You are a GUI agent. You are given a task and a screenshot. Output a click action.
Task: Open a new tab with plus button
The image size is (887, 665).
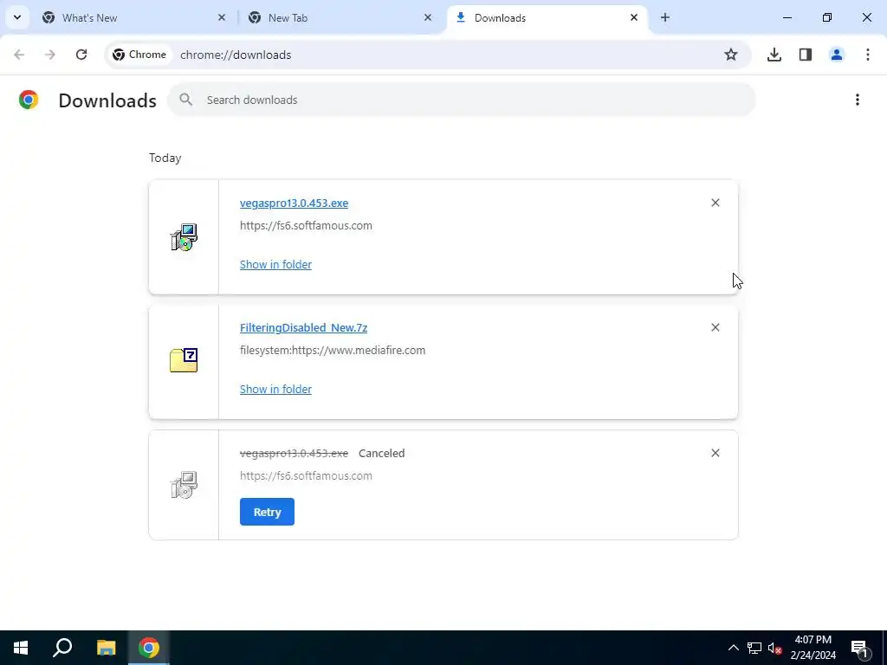(665, 17)
